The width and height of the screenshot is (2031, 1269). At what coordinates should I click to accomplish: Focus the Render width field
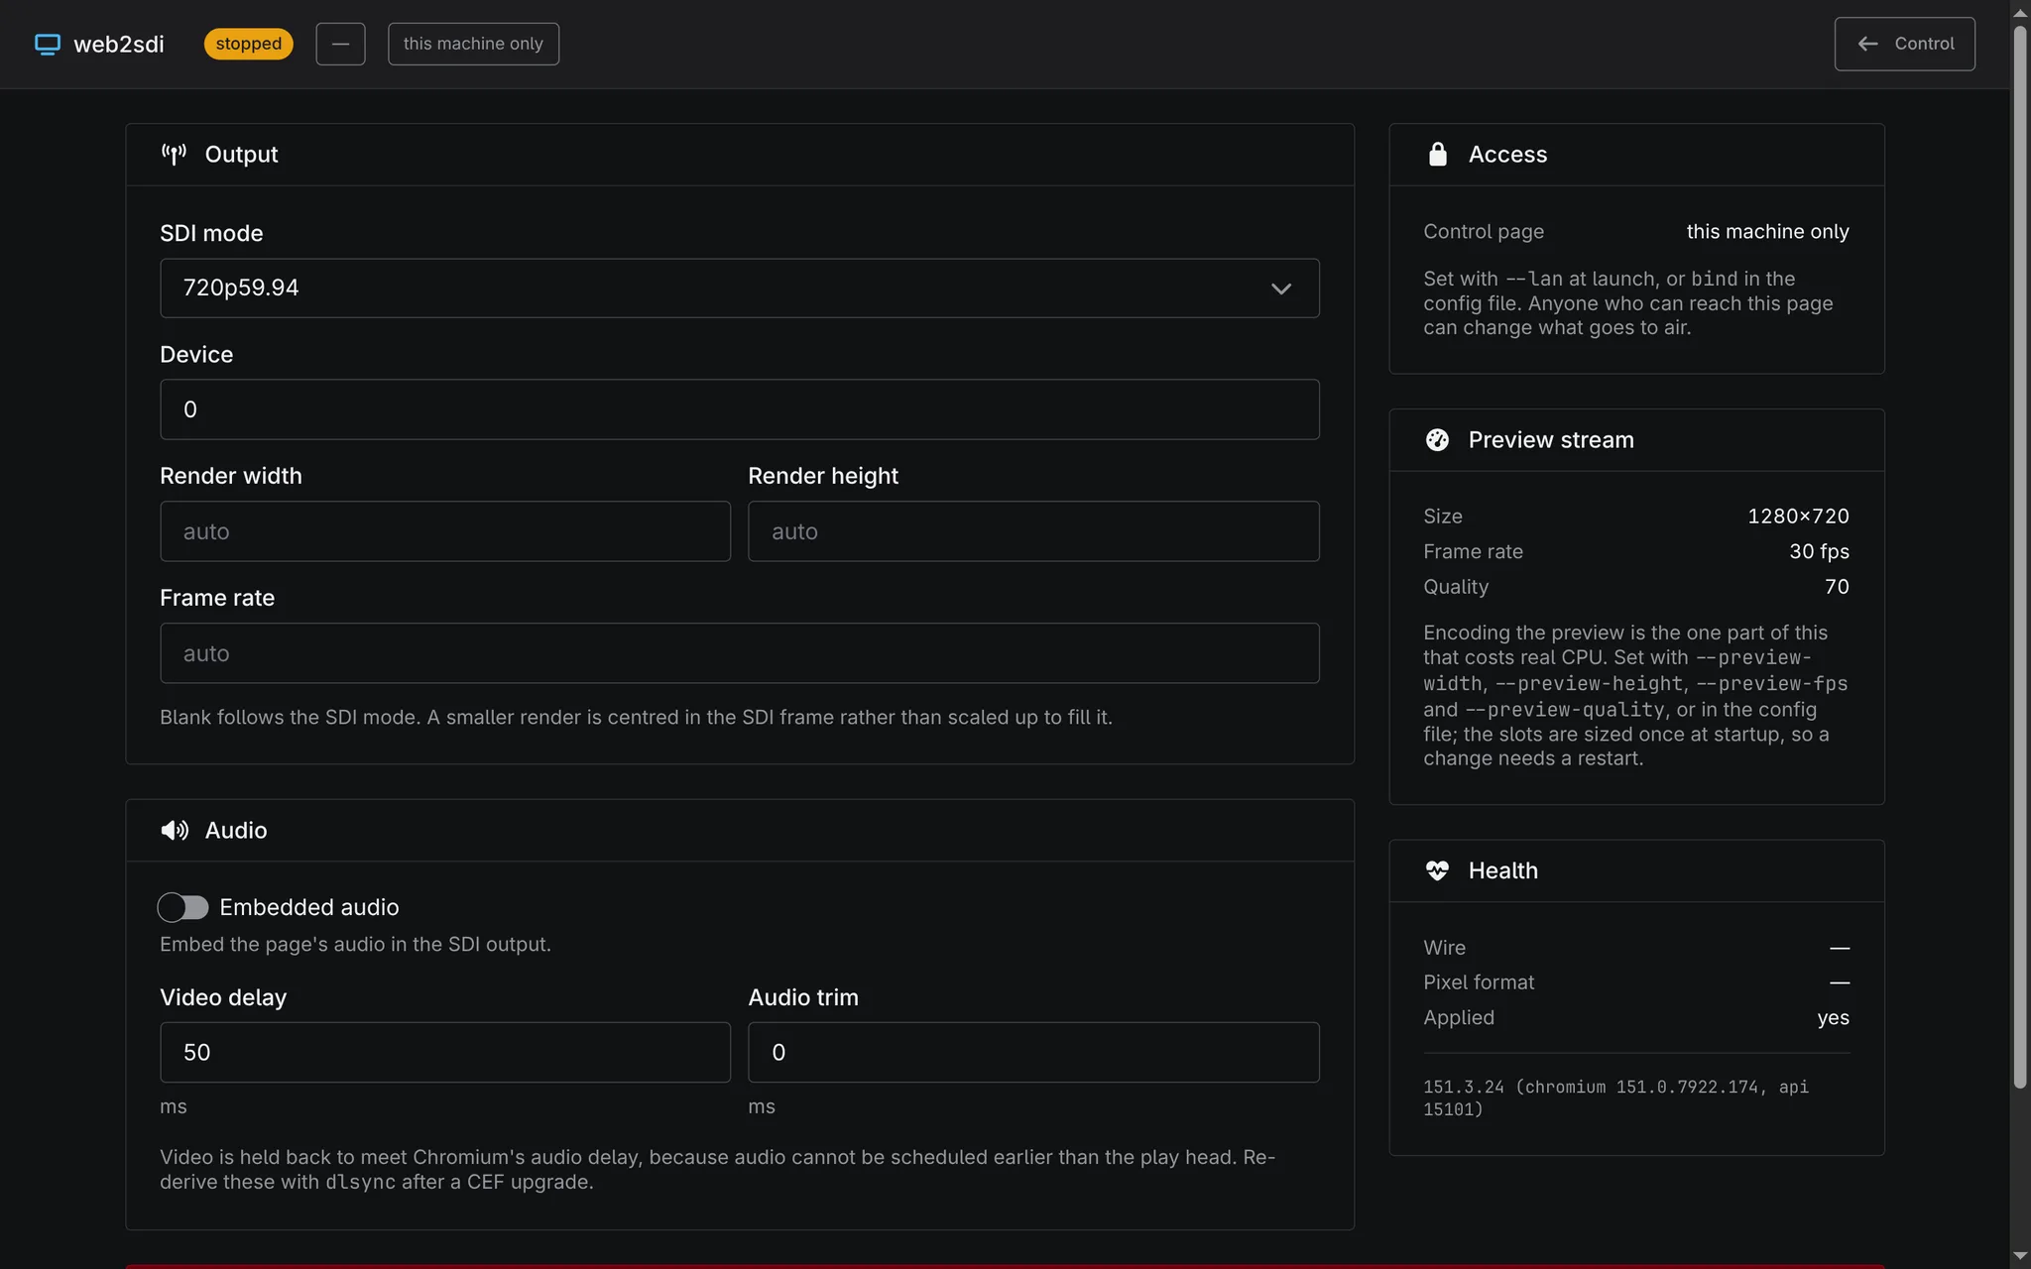click(x=445, y=531)
